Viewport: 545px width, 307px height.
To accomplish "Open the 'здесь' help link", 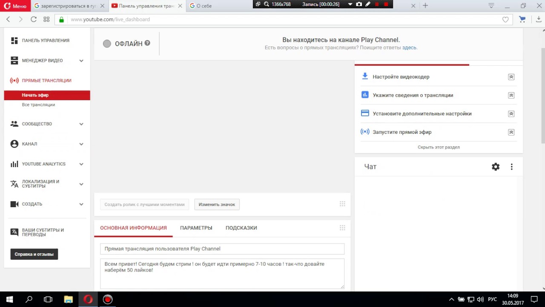I will pyautogui.click(x=409, y=48).
